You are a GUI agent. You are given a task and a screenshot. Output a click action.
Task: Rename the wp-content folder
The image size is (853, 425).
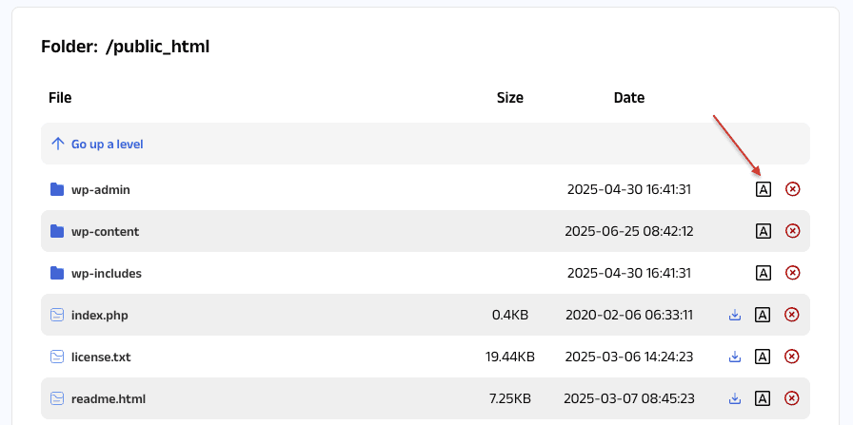tap(763, 231)
